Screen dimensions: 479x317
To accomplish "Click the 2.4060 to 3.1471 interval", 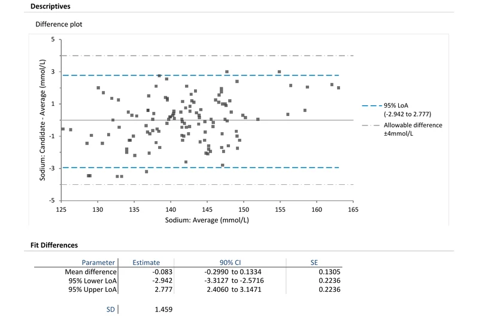I will 234,289.
